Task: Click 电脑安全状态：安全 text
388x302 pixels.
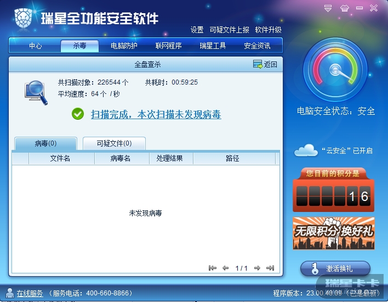Action: click(x=336, y=111)
